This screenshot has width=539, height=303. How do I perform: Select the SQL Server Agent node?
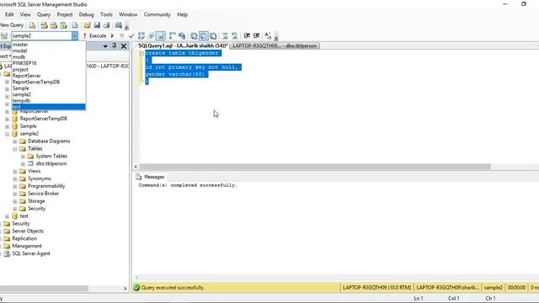[x=31, y=253]
